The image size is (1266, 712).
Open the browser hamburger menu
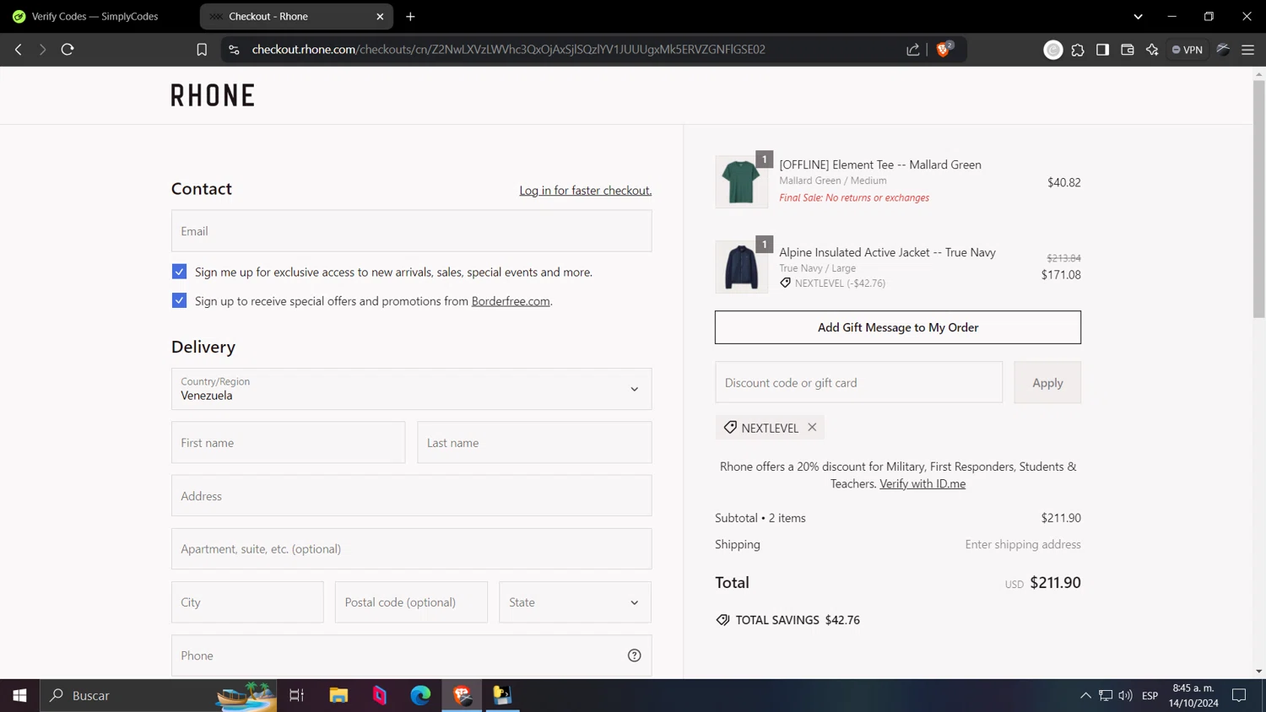pyautogui.click(x=1248, y=50)
